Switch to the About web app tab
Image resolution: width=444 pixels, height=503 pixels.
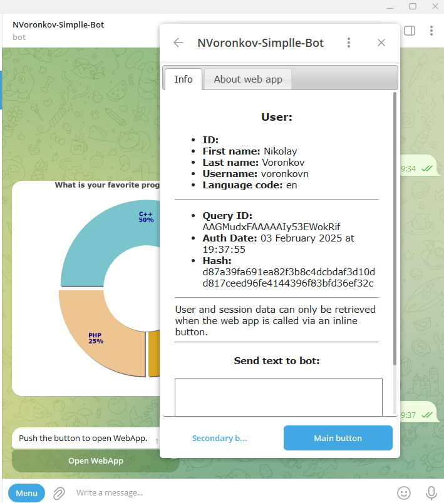248,79
